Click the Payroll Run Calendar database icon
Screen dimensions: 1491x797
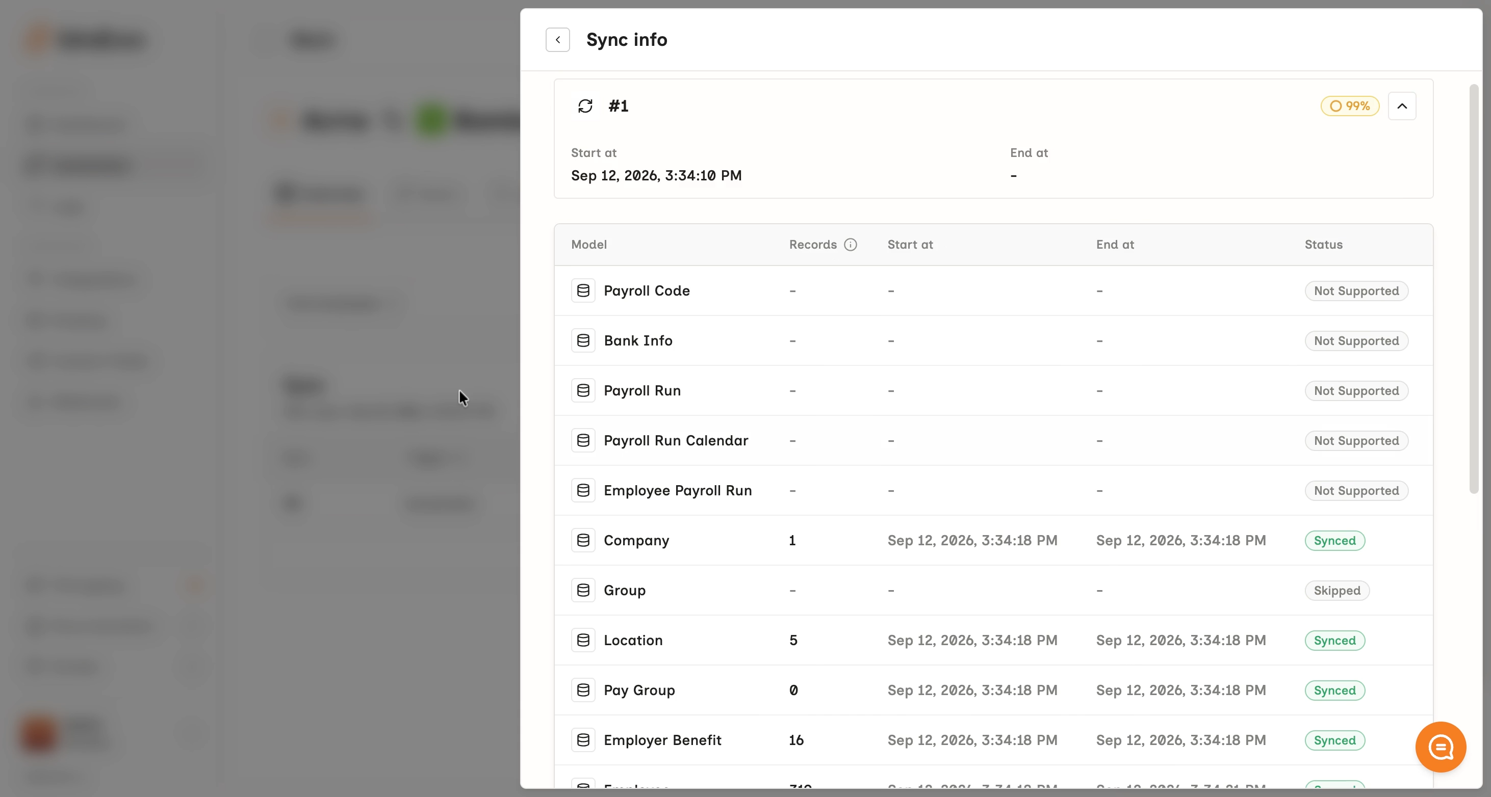tap(583, 440)
